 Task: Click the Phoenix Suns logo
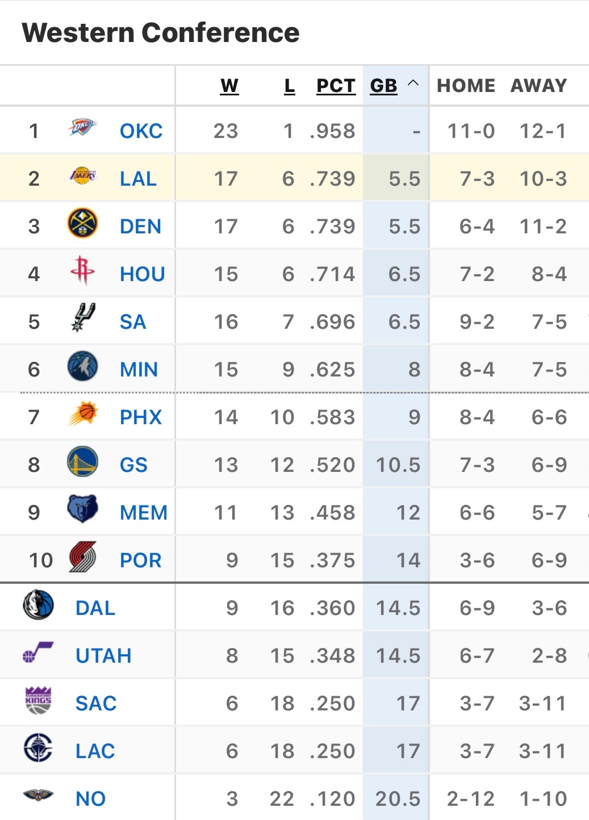point(83,414)
